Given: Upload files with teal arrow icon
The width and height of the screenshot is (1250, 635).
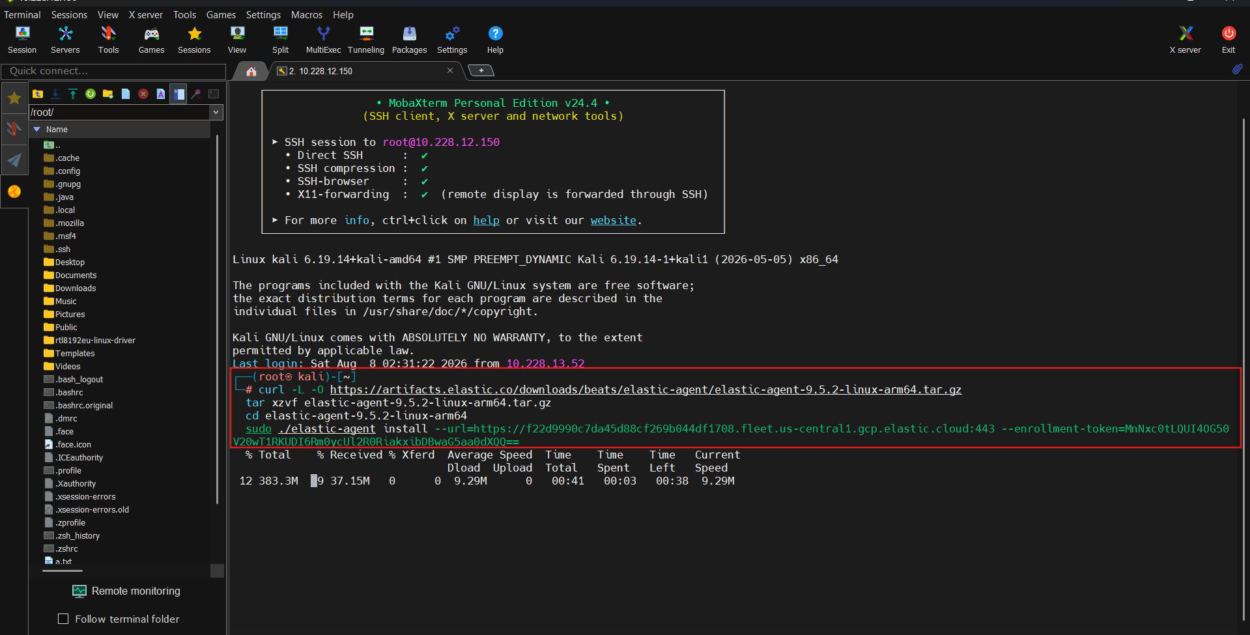Looking at the screenshot, I should 73,94.
